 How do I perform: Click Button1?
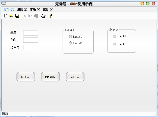[x=26, y=77]
